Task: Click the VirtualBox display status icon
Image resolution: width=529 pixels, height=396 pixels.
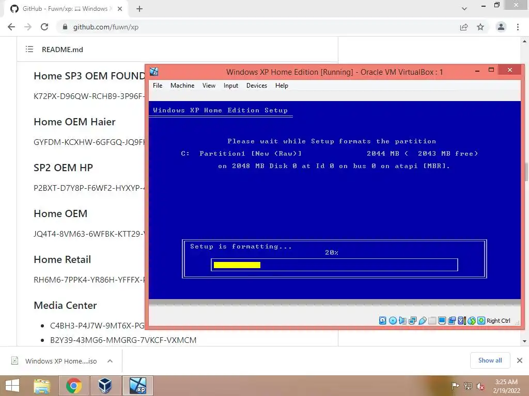Action: point(442,321)
